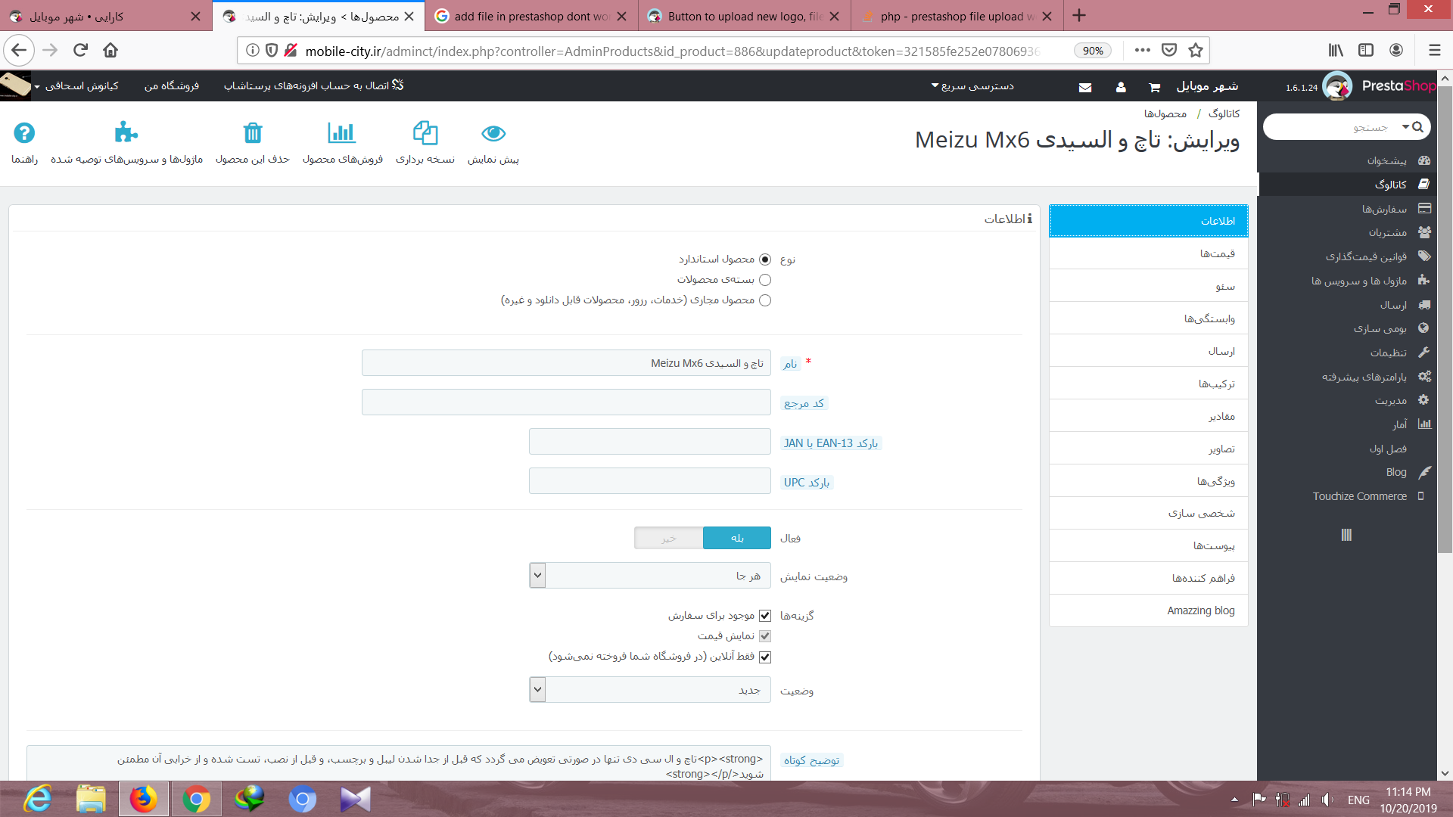Viewport: 1453px width, 817px height.
Task: Click connect to PrestaShop addons account link
Action: [x=313, y=86]
